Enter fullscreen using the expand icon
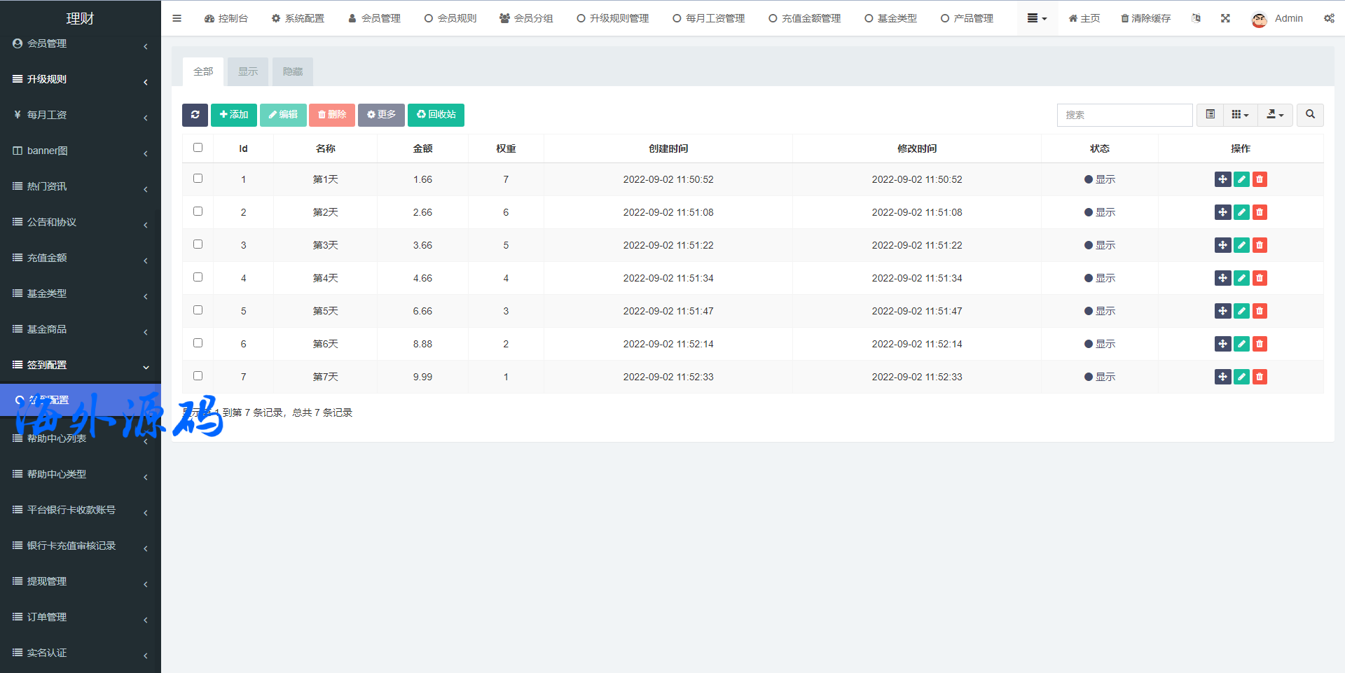This screenshot has height=673, width=1345. [1225, 18]
